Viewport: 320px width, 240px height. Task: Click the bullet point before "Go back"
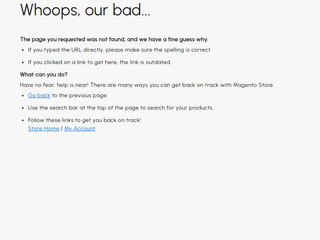tap(23, 95)
